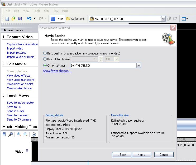196x165 pixels.
Task: Click the timeline playhead marker
Action: coord(88,163)
